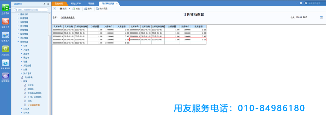Viewport: 326px width, 115px height.
Task: Expand the 入库单 tree node
Action: (21, 50)
